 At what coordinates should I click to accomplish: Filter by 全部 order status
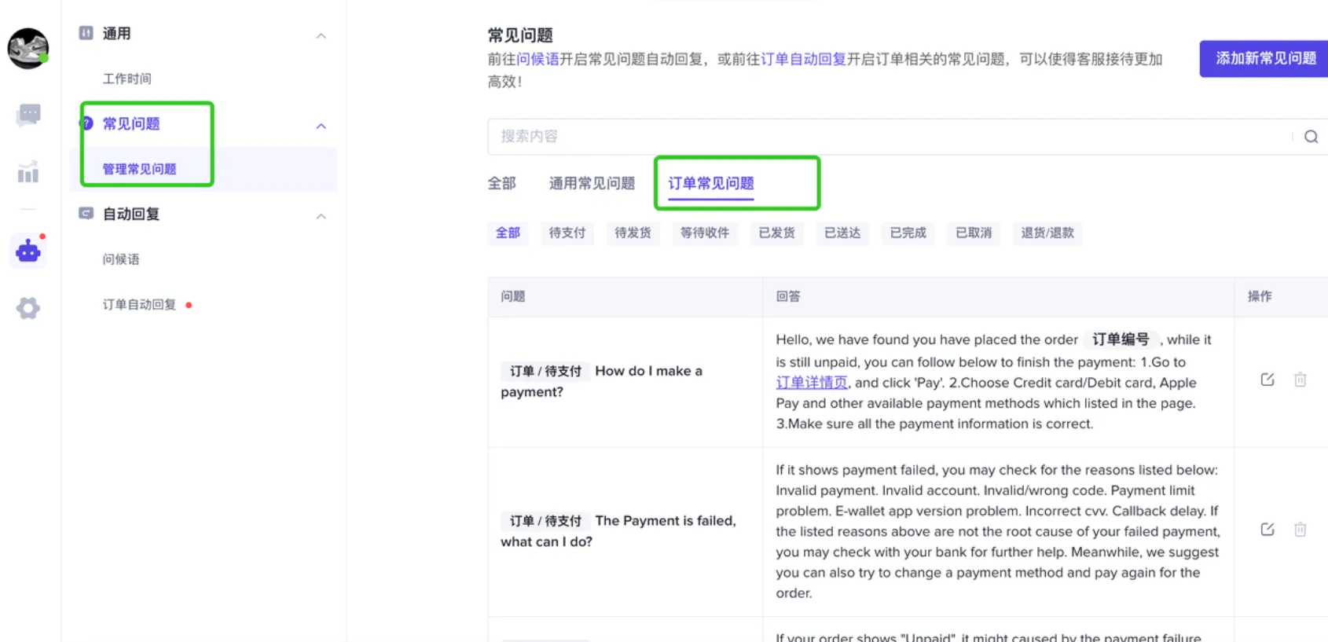[x=508, y=233]
